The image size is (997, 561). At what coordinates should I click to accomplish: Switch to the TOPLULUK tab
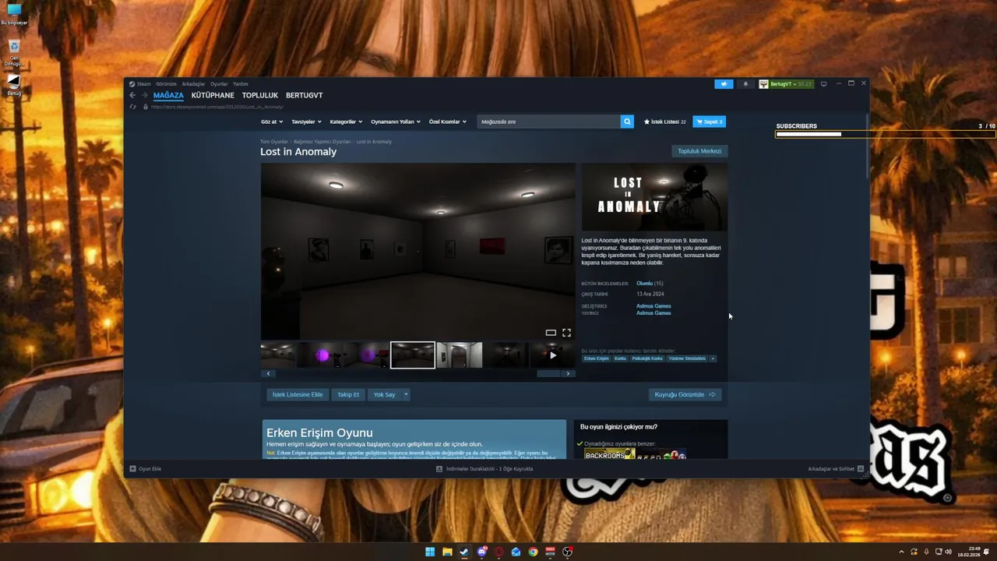[260, 95]
